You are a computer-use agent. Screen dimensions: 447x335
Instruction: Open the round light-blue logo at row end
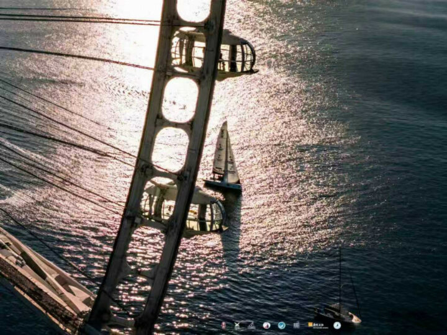[336, 325]
